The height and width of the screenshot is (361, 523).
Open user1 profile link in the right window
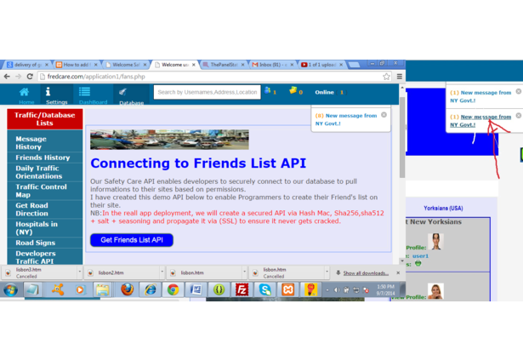(x=420, y=256)
